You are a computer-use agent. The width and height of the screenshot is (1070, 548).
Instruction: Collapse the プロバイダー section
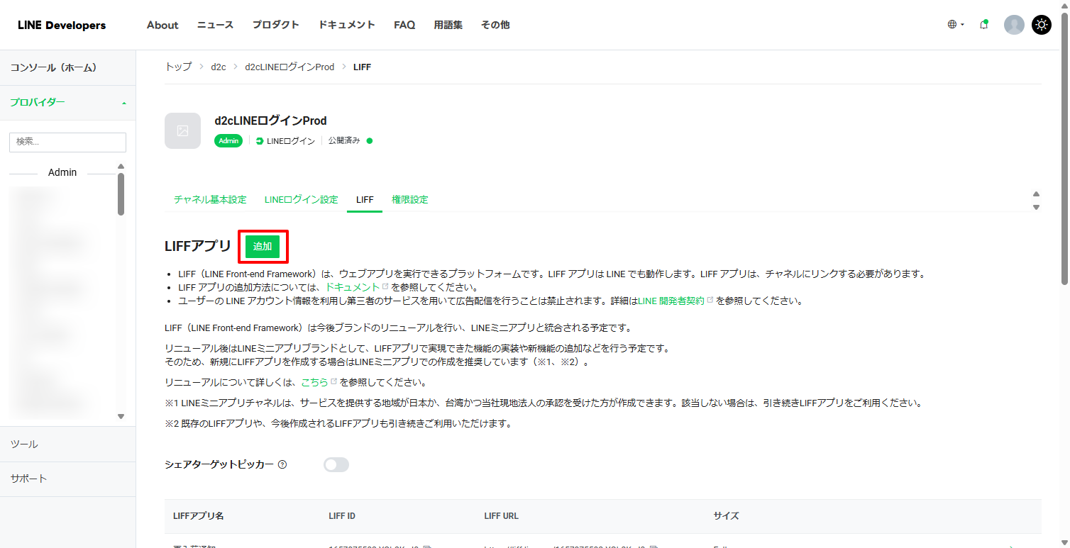click(x=67, y=103)
